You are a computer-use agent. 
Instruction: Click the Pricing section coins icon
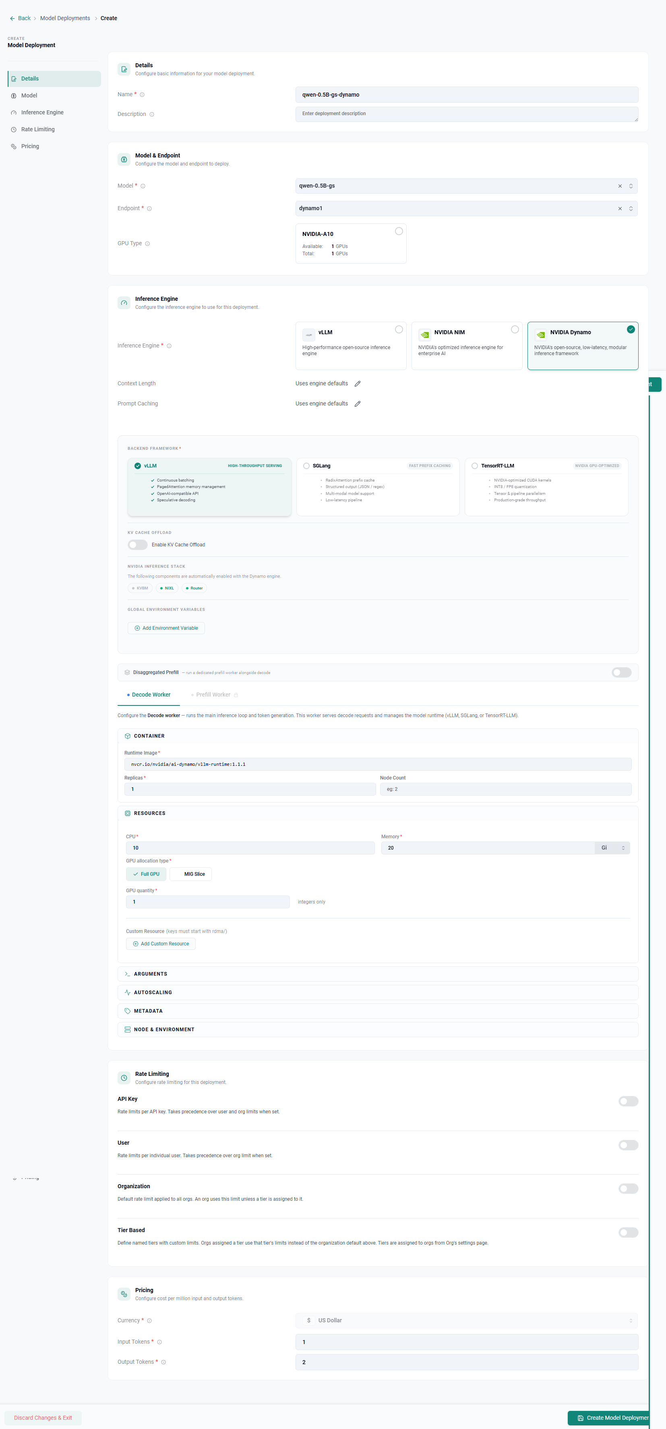pyautogui.click(x=124, y=1294)
